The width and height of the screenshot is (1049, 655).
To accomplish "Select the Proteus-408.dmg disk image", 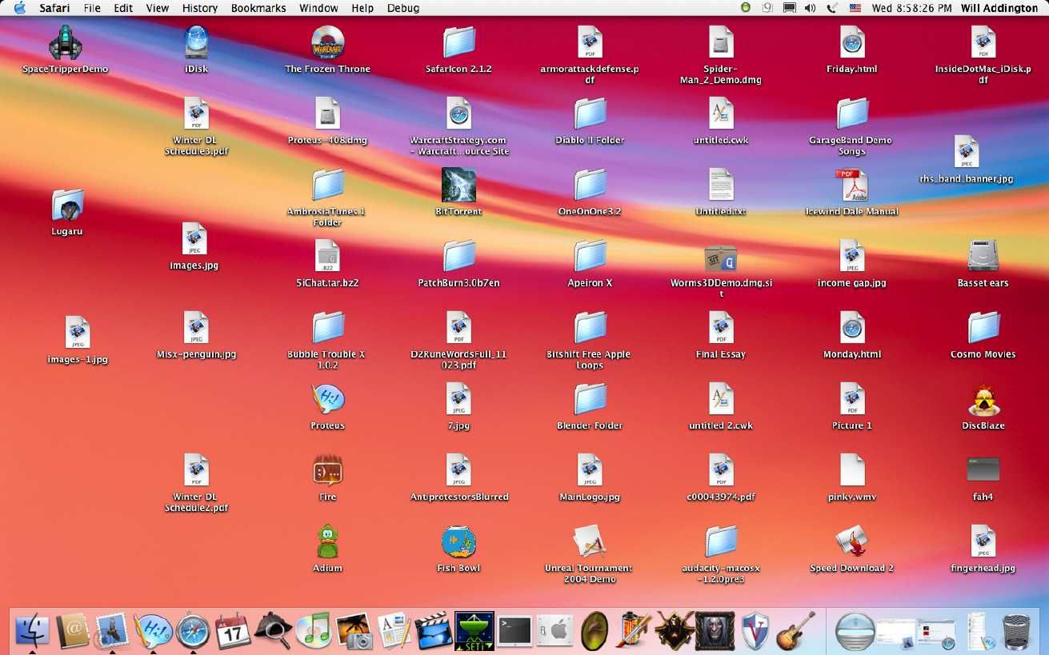I will [327, 114].
